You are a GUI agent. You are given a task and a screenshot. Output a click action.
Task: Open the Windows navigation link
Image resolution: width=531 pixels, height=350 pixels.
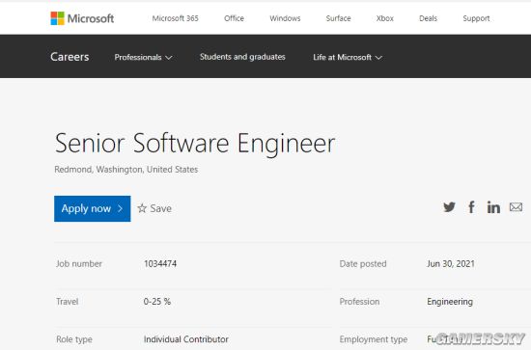[285, 18]
